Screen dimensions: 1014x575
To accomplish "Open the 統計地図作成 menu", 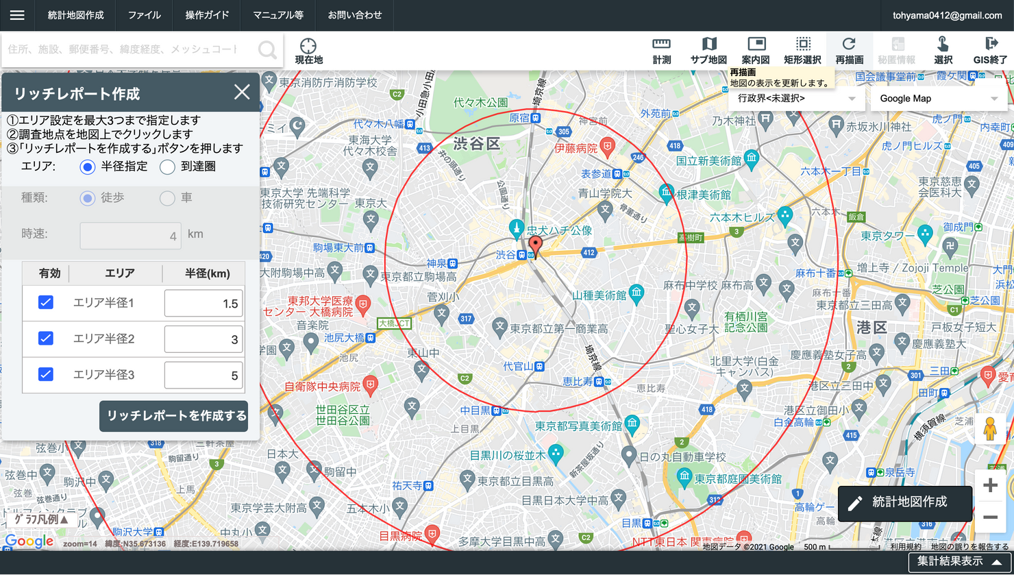I will pyautogui.click(x=76, y=15).
